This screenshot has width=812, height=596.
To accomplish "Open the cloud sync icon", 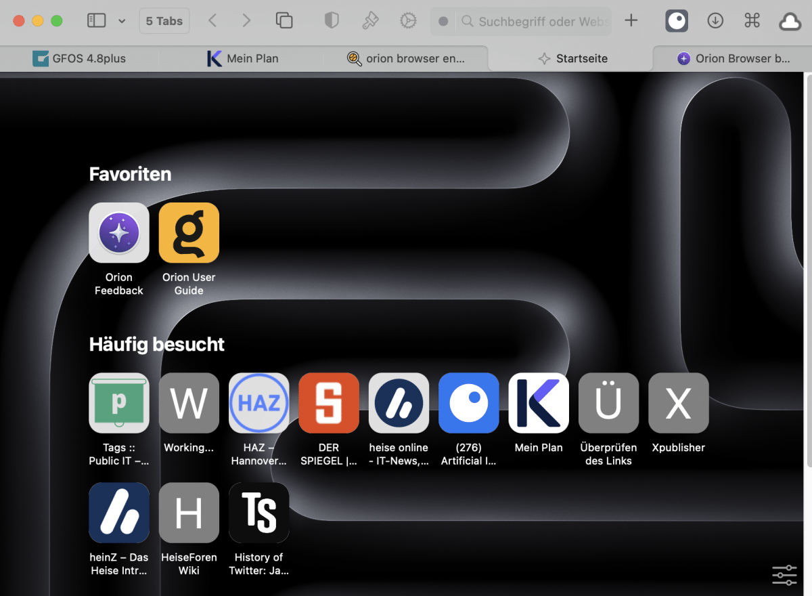I will (790, 22).
